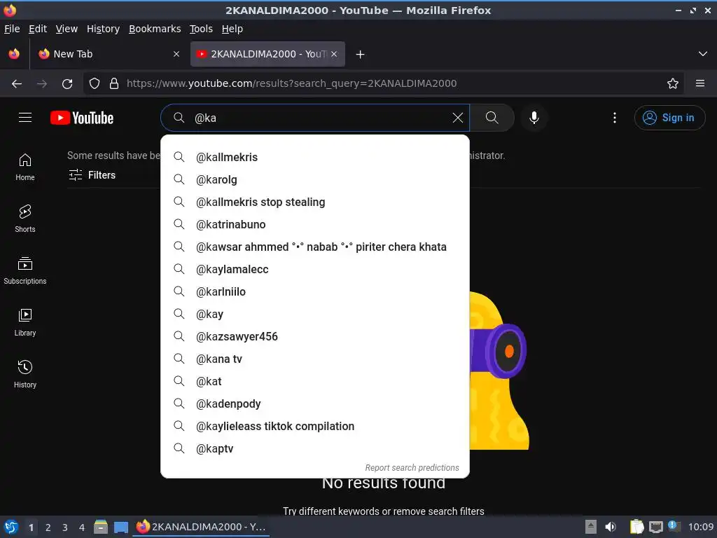
Task: Open Firefox History menu
Action: [x=104, y=29]
